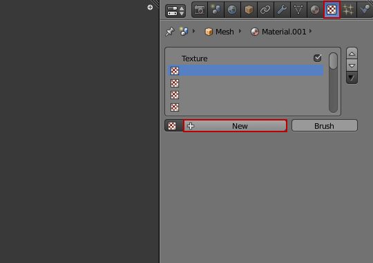Toggle the pin context icon

coord(170,32)
